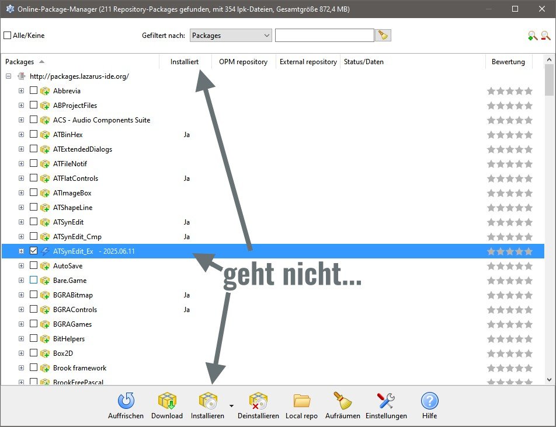The width and height of the screenshot is (556, 427).
Task: Open the Hilfe question mark icon
Action: tap(429, 401)
